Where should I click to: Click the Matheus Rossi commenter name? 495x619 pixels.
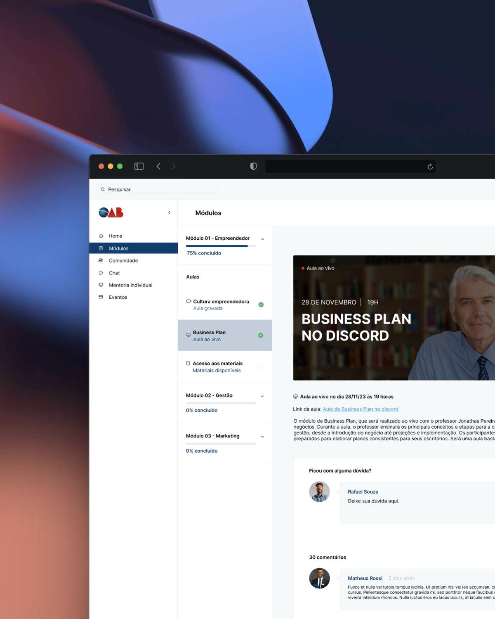click(365, 578)
